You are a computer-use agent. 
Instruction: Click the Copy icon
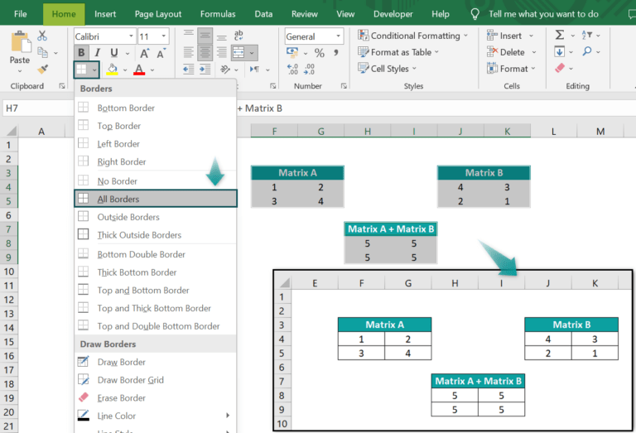click(x=42, y=52)
